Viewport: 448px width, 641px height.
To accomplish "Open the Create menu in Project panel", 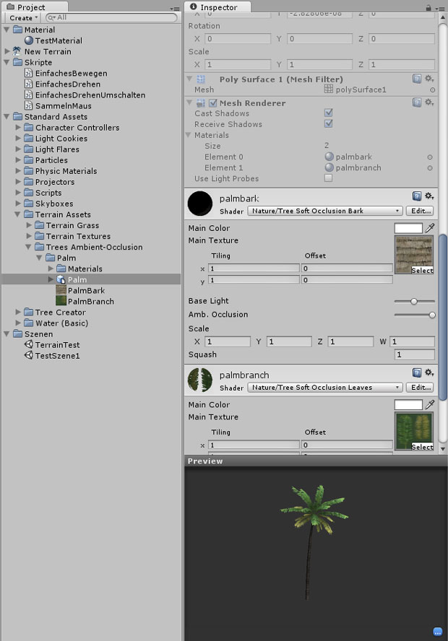I will point(24,17).
